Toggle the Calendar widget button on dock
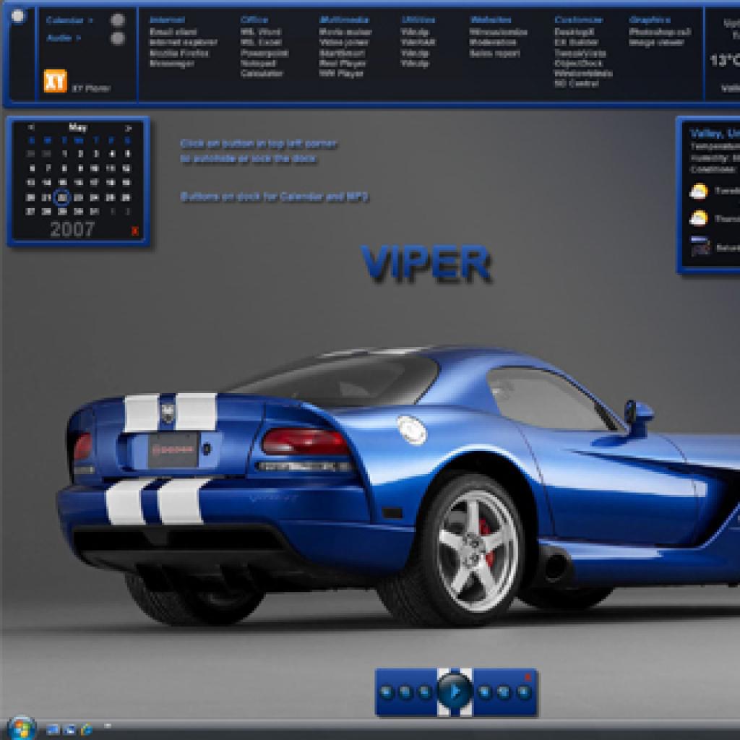 (x=117, y=20)
